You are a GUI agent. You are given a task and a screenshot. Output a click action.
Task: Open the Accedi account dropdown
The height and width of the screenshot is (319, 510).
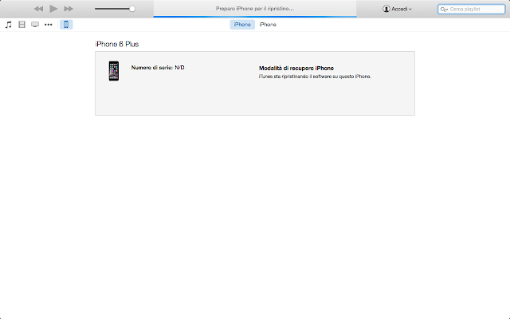[397, 9]
